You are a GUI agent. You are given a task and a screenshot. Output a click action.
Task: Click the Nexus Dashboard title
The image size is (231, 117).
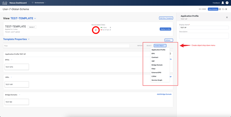pos(18,3)
